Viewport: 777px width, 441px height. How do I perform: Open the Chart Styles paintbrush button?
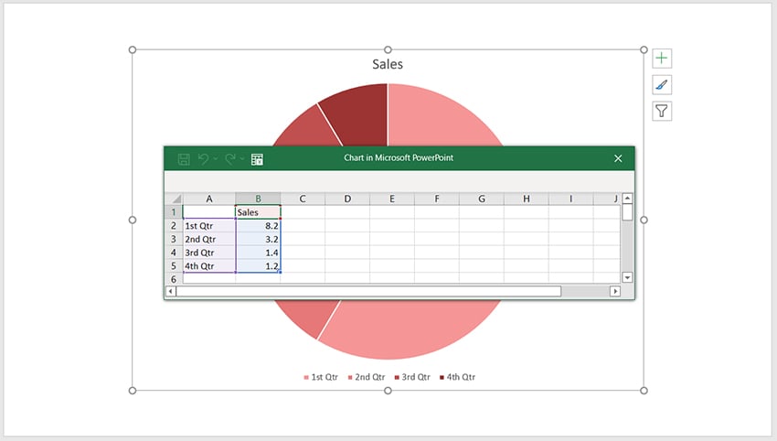coord(662,85)
